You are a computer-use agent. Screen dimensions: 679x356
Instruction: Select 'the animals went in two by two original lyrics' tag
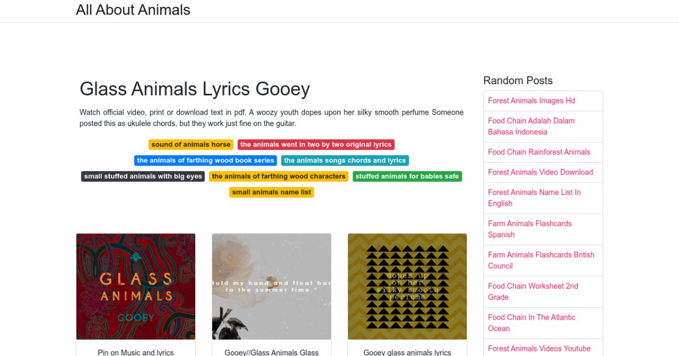click(316, 145)
